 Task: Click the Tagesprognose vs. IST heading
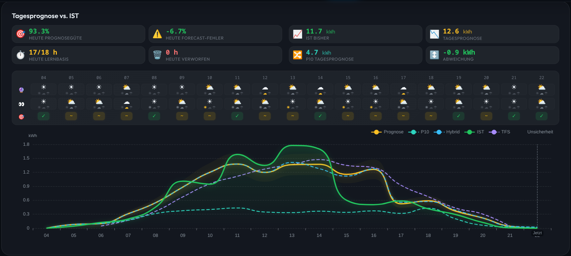click(x=45, y=16)
